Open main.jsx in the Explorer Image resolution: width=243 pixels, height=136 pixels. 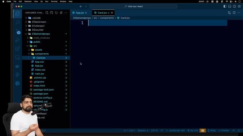(x=39, y=74)
